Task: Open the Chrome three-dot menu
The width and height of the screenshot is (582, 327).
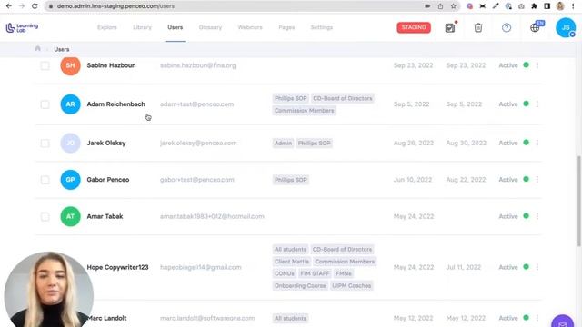Action: tap(573, 6)
